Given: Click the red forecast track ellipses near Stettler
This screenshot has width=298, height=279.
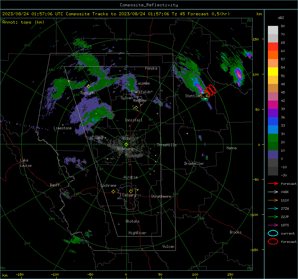Looking at the screenshot, I should point(210,90).
